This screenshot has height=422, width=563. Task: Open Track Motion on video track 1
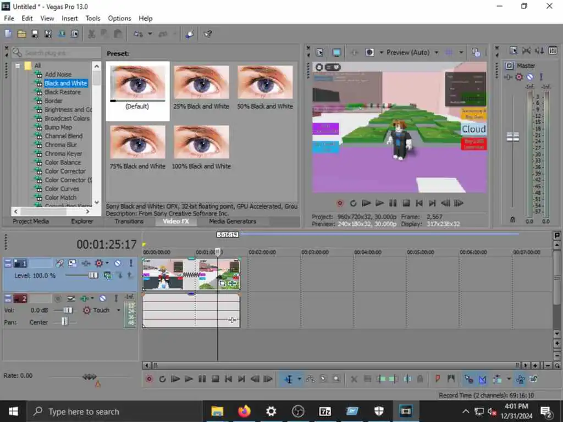pyautogui.click(x=73, y=263)
